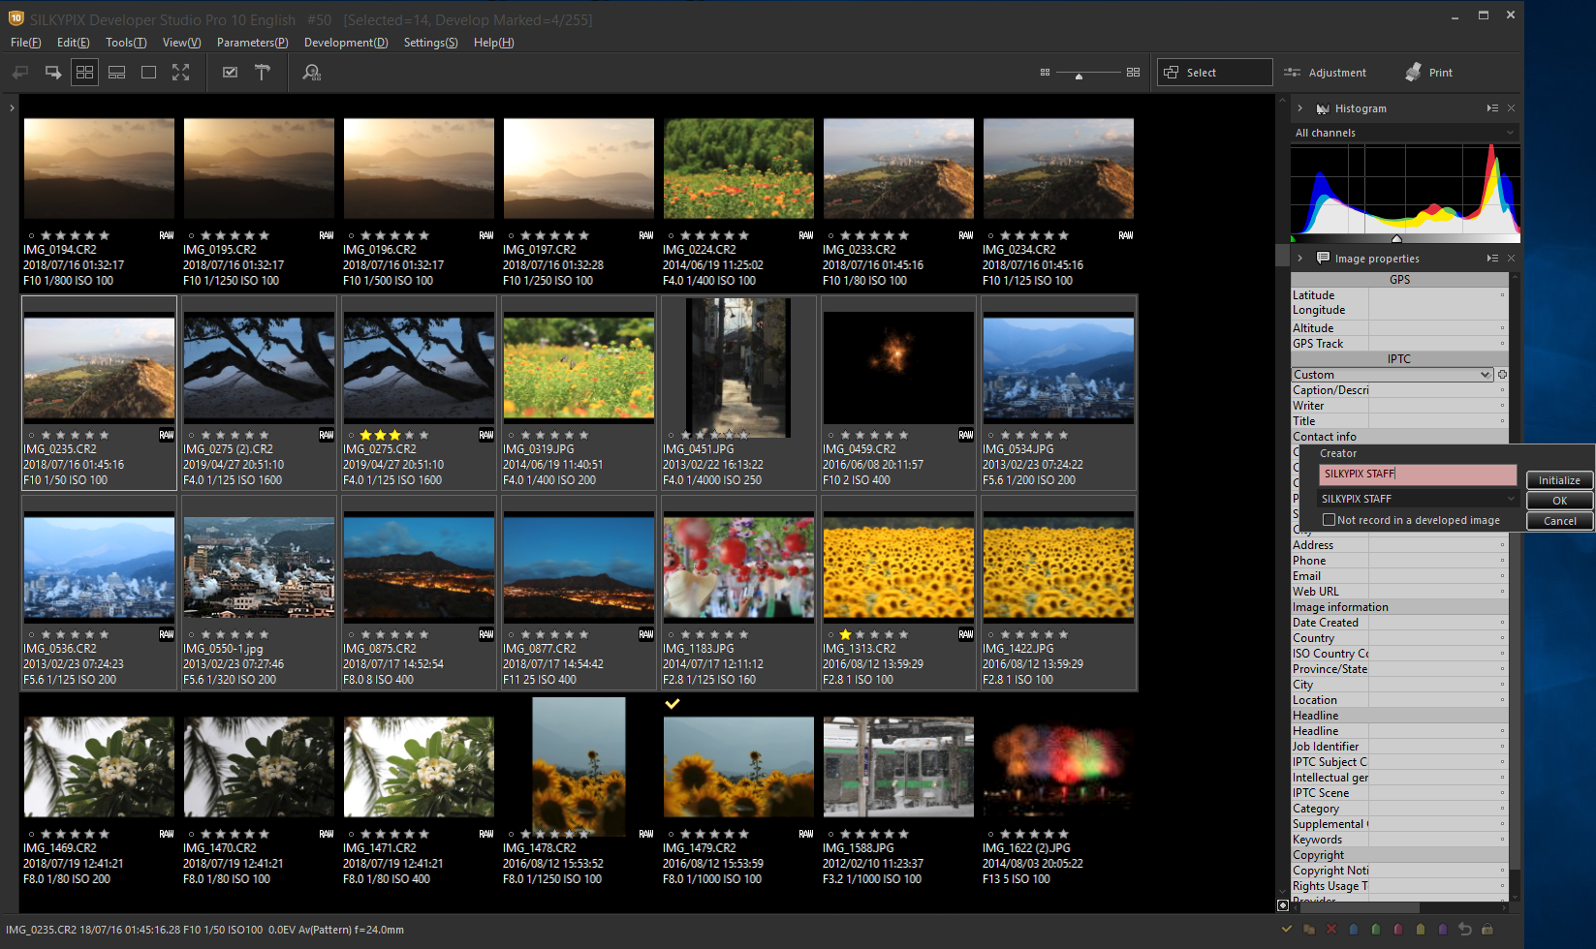Switch to Select section
The height and width of the screenshot is (949, 1596).
tap(1214, 73)
